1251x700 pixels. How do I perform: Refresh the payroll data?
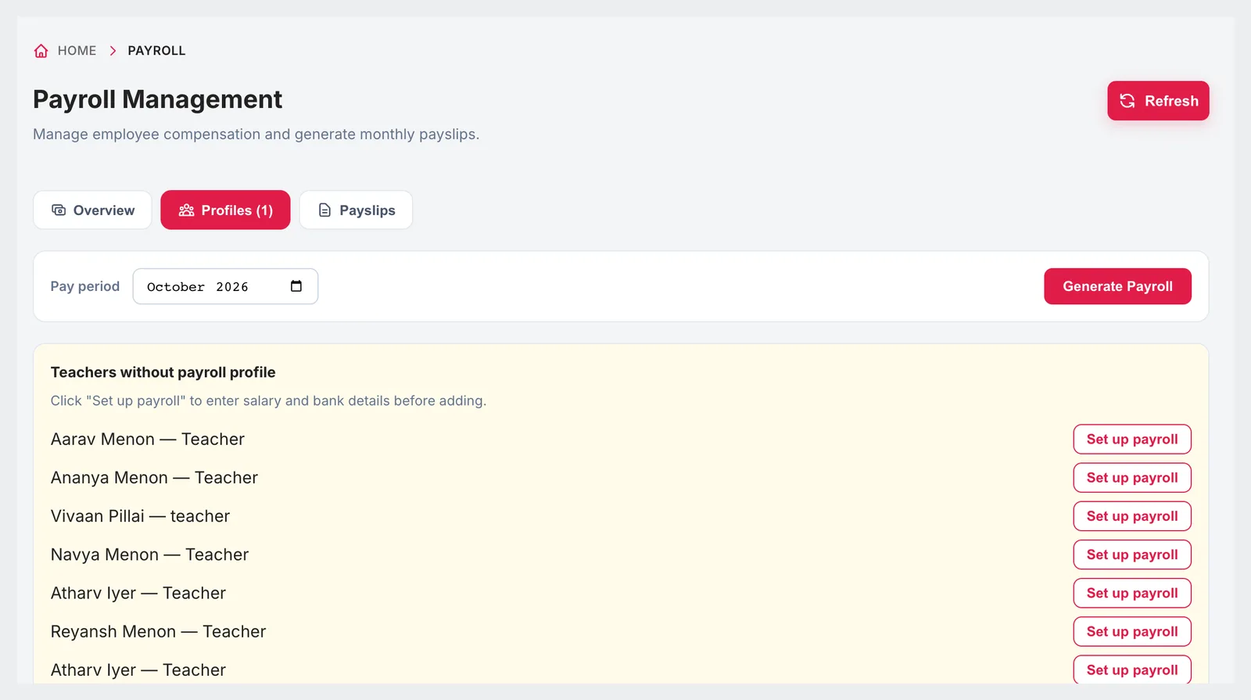coord(1158,101)
